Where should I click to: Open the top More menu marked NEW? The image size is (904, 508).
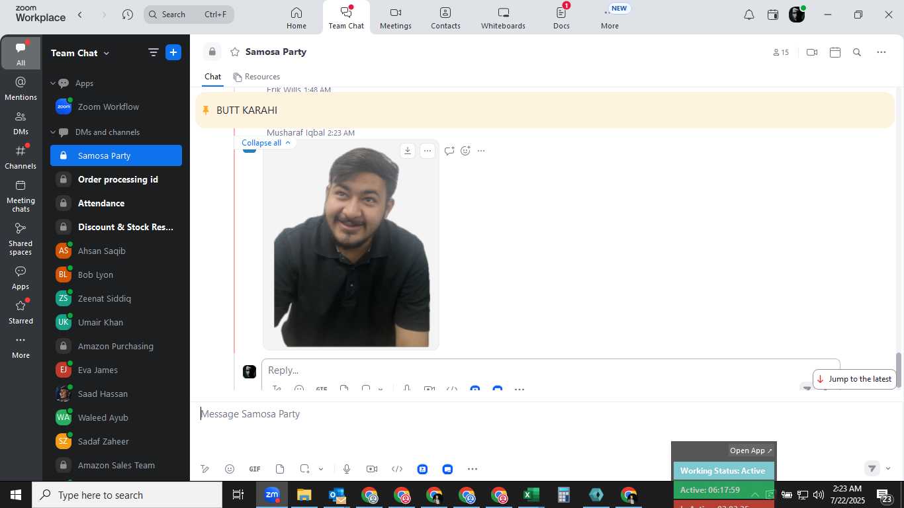coord(610,18)
